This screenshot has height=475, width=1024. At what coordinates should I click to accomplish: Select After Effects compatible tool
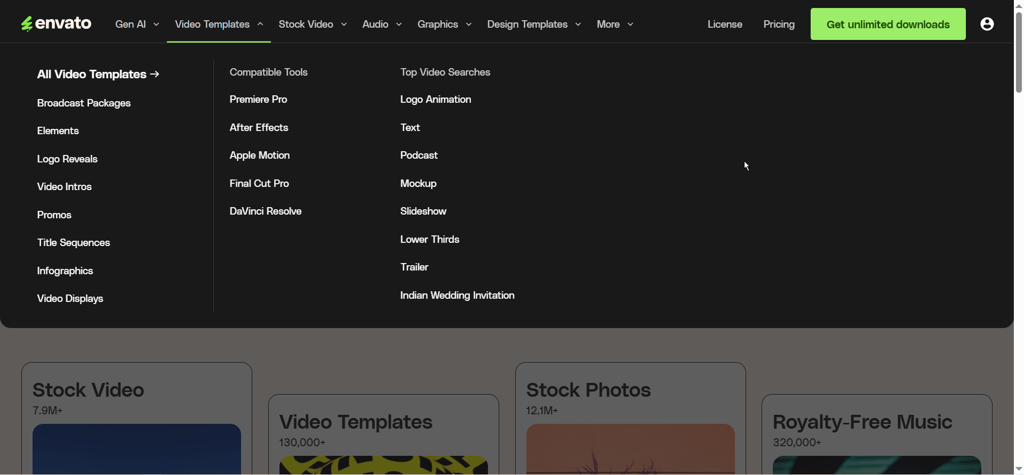click(x=259, y=128)
